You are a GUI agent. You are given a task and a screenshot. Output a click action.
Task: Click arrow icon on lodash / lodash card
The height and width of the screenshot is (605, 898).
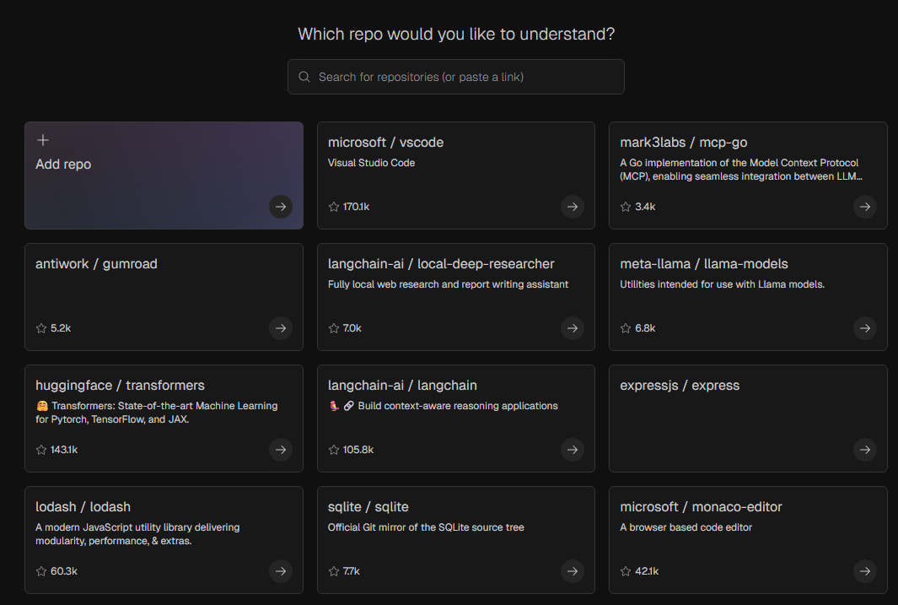point(281,571)
